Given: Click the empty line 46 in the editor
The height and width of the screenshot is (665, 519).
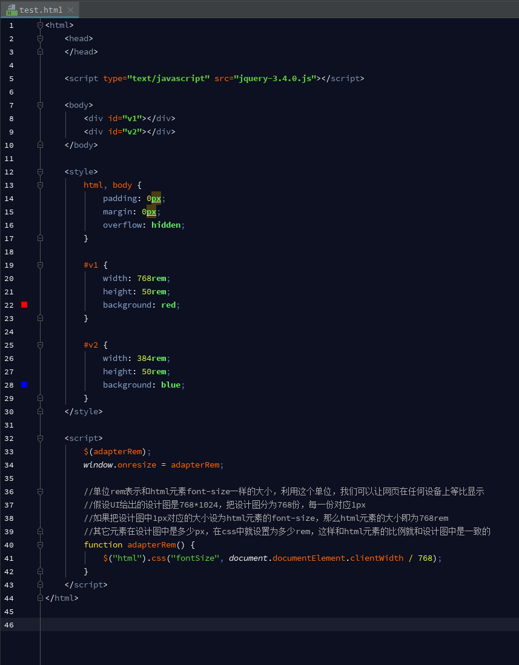Looking at the screenshot, I should 280,624.
